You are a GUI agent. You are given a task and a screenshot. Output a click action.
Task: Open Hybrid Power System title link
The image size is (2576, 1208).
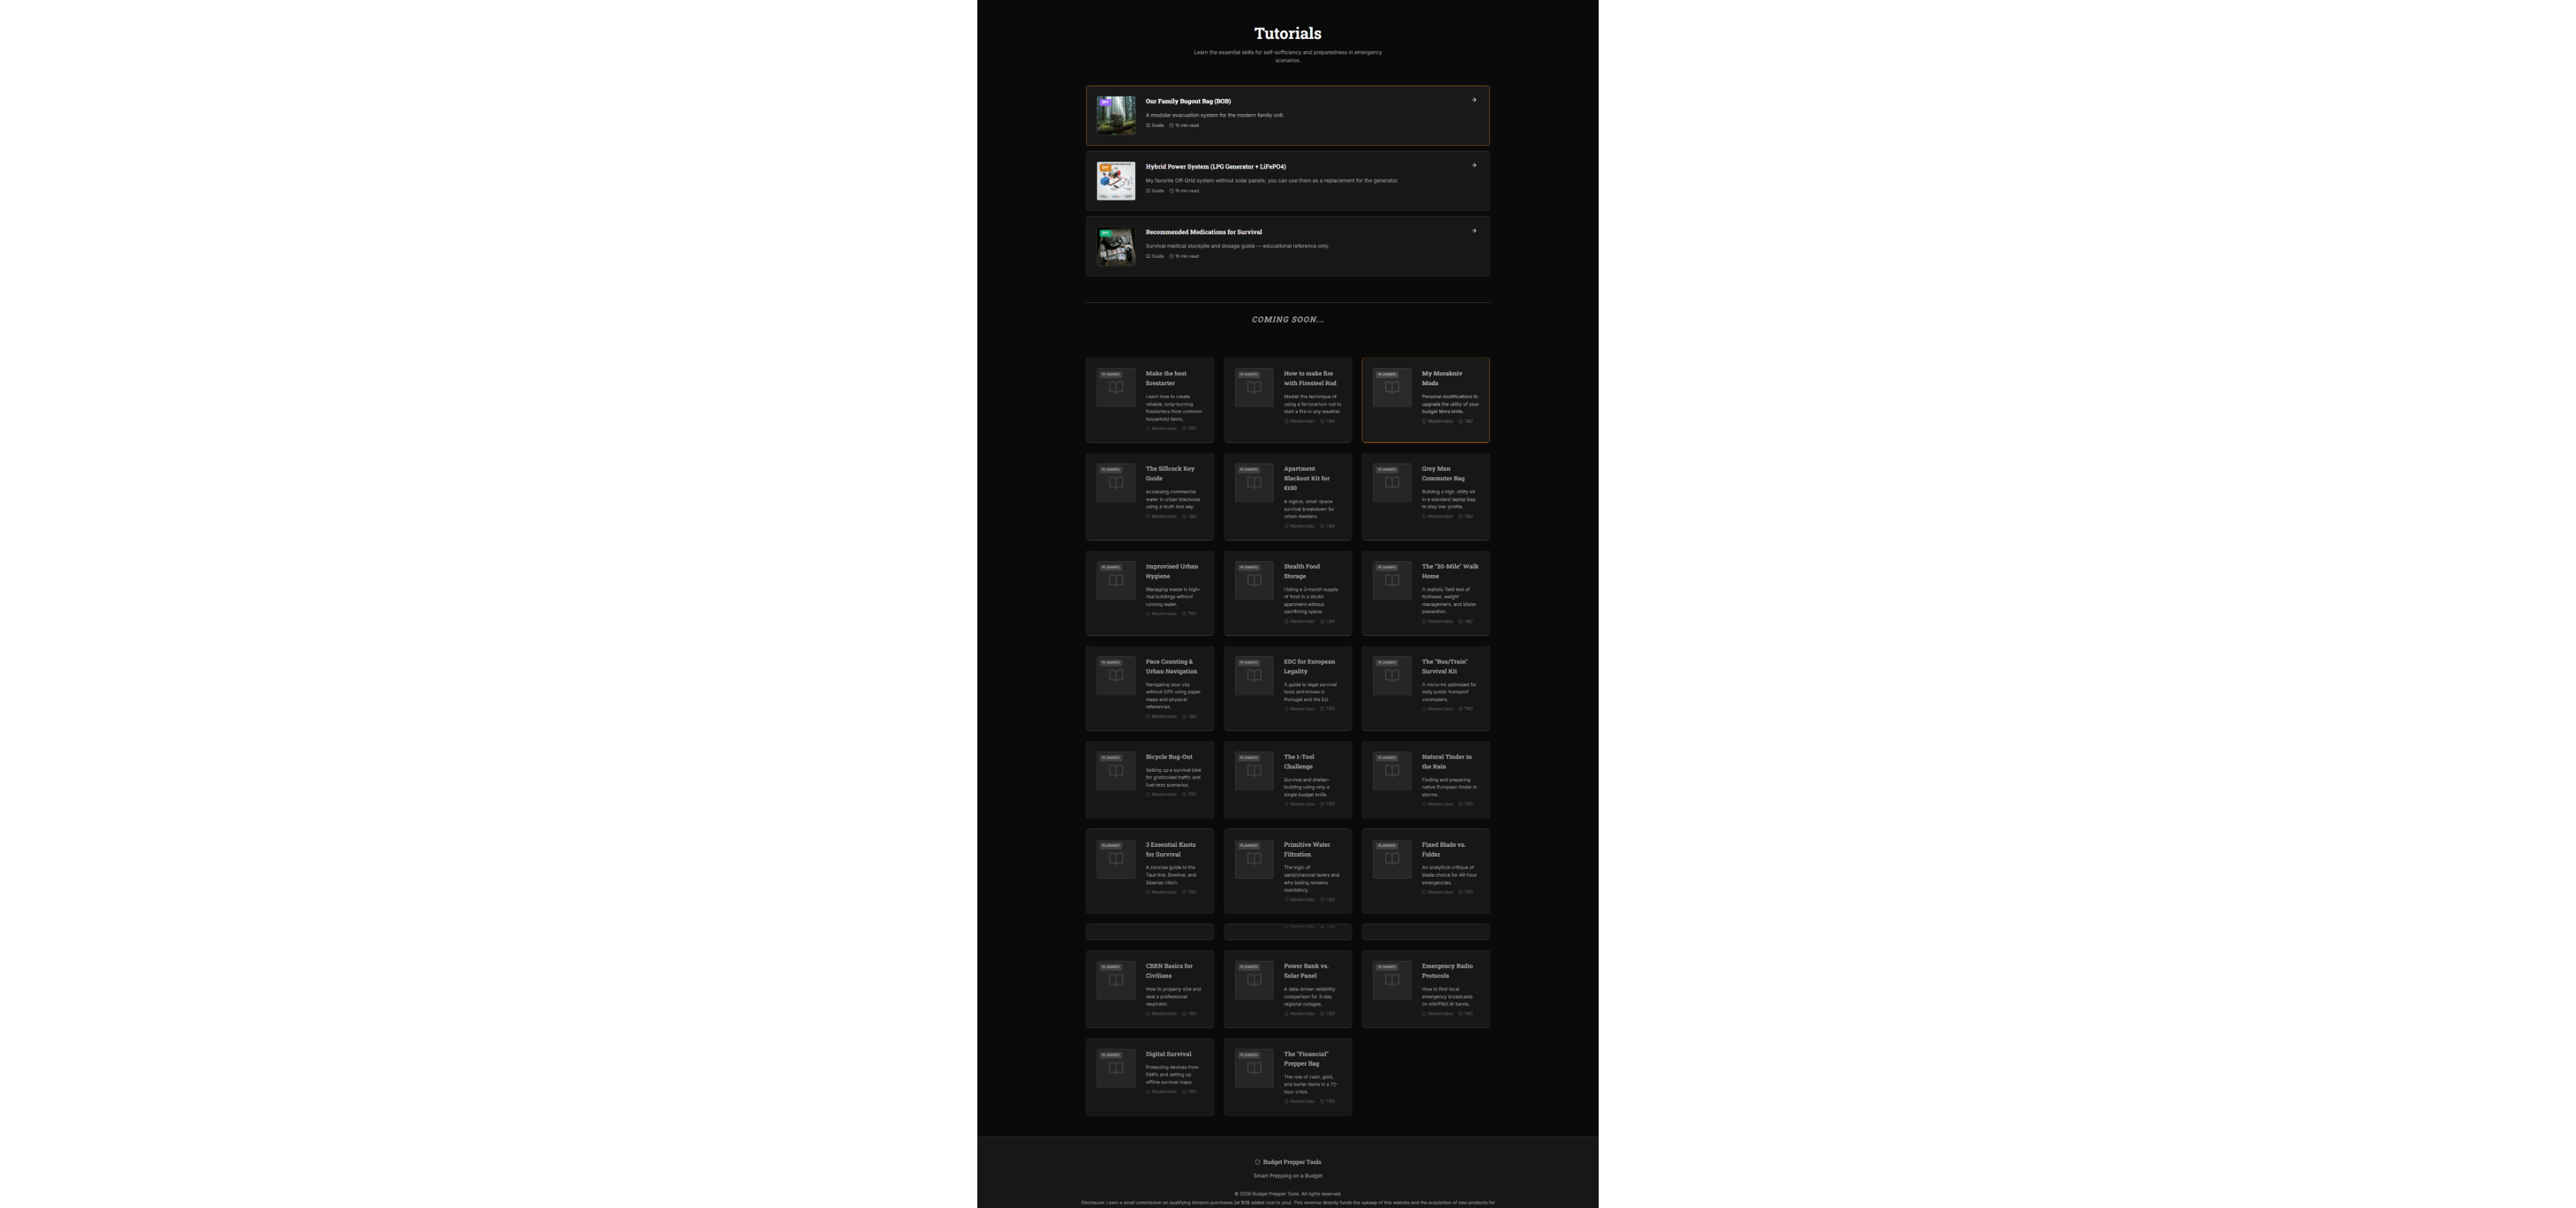pyautogui.click(x=1215, y=167)
